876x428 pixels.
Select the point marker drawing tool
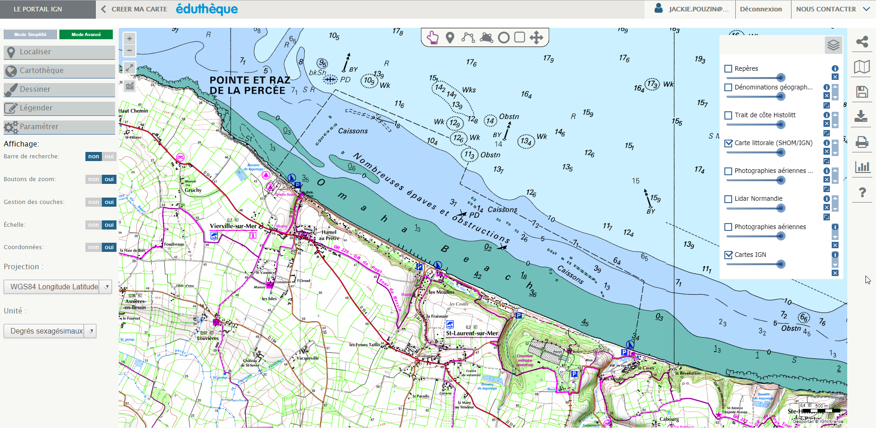(450, 37)
